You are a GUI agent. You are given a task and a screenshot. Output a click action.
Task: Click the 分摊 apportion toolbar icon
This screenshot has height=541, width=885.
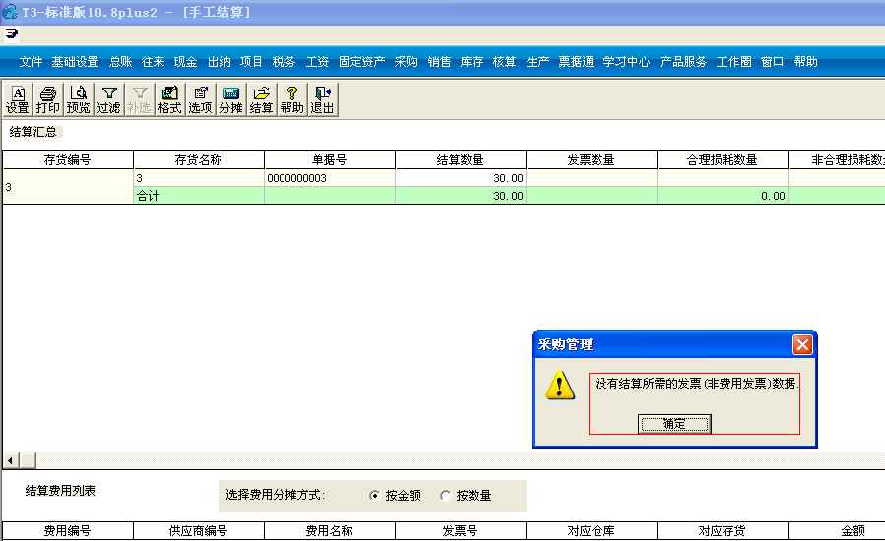230,100
